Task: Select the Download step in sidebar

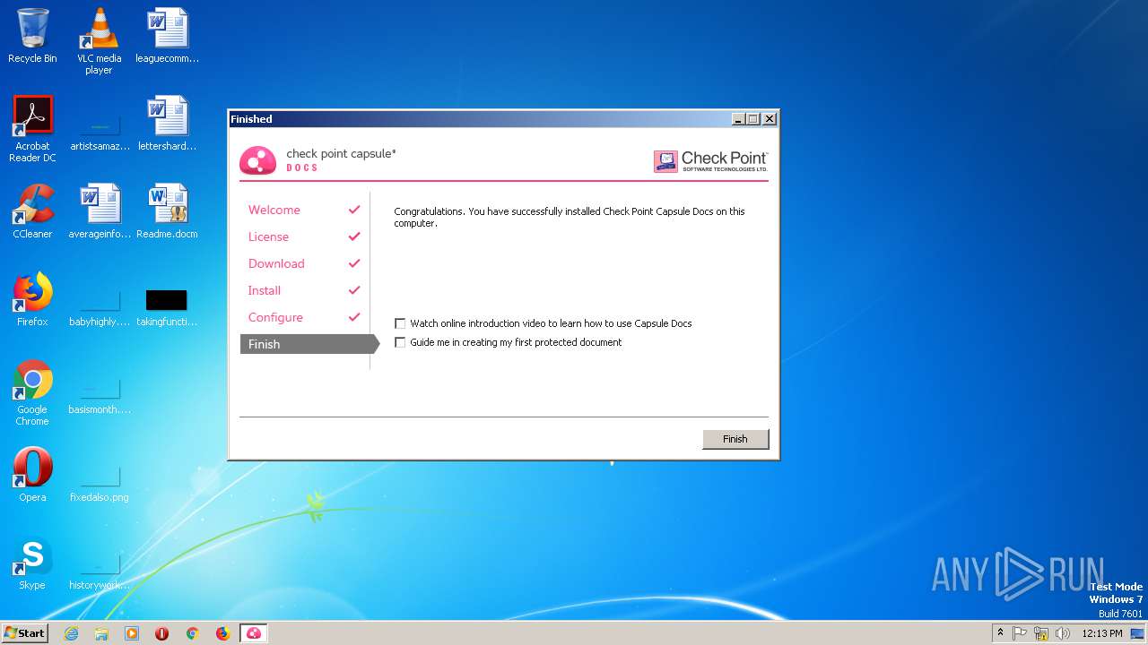Action: (276, 263)
